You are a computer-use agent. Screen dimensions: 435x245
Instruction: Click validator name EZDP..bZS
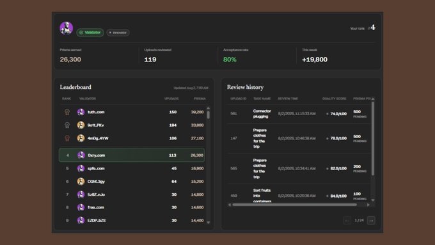click(97, 220)
